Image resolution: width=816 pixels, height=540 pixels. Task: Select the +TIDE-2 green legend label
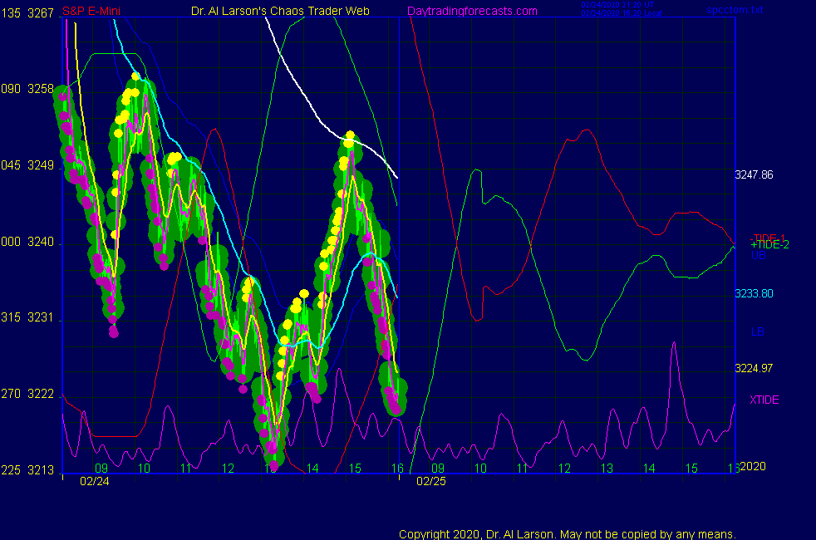[x=769, y=245]
